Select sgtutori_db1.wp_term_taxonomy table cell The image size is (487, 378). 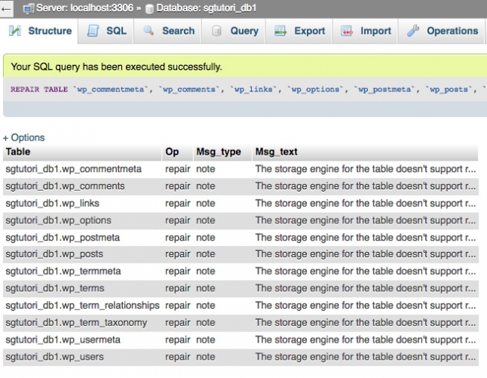[82, 323]
